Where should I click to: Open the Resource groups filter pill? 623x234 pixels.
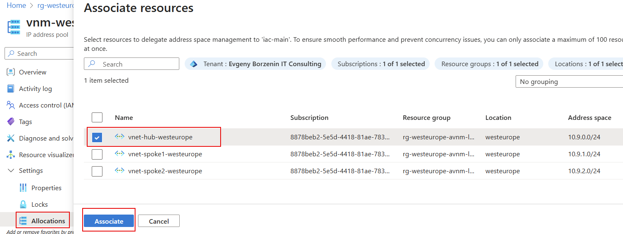tap(489, 64)
